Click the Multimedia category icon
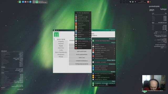This screenshot has width=168, height=94. pos(76,29)
